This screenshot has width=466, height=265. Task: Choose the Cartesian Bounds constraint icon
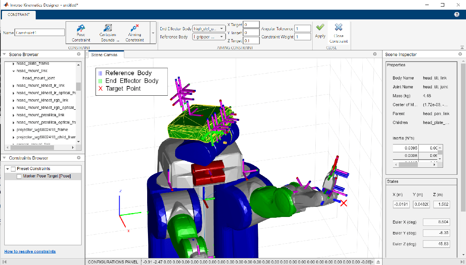coord(108,33)
